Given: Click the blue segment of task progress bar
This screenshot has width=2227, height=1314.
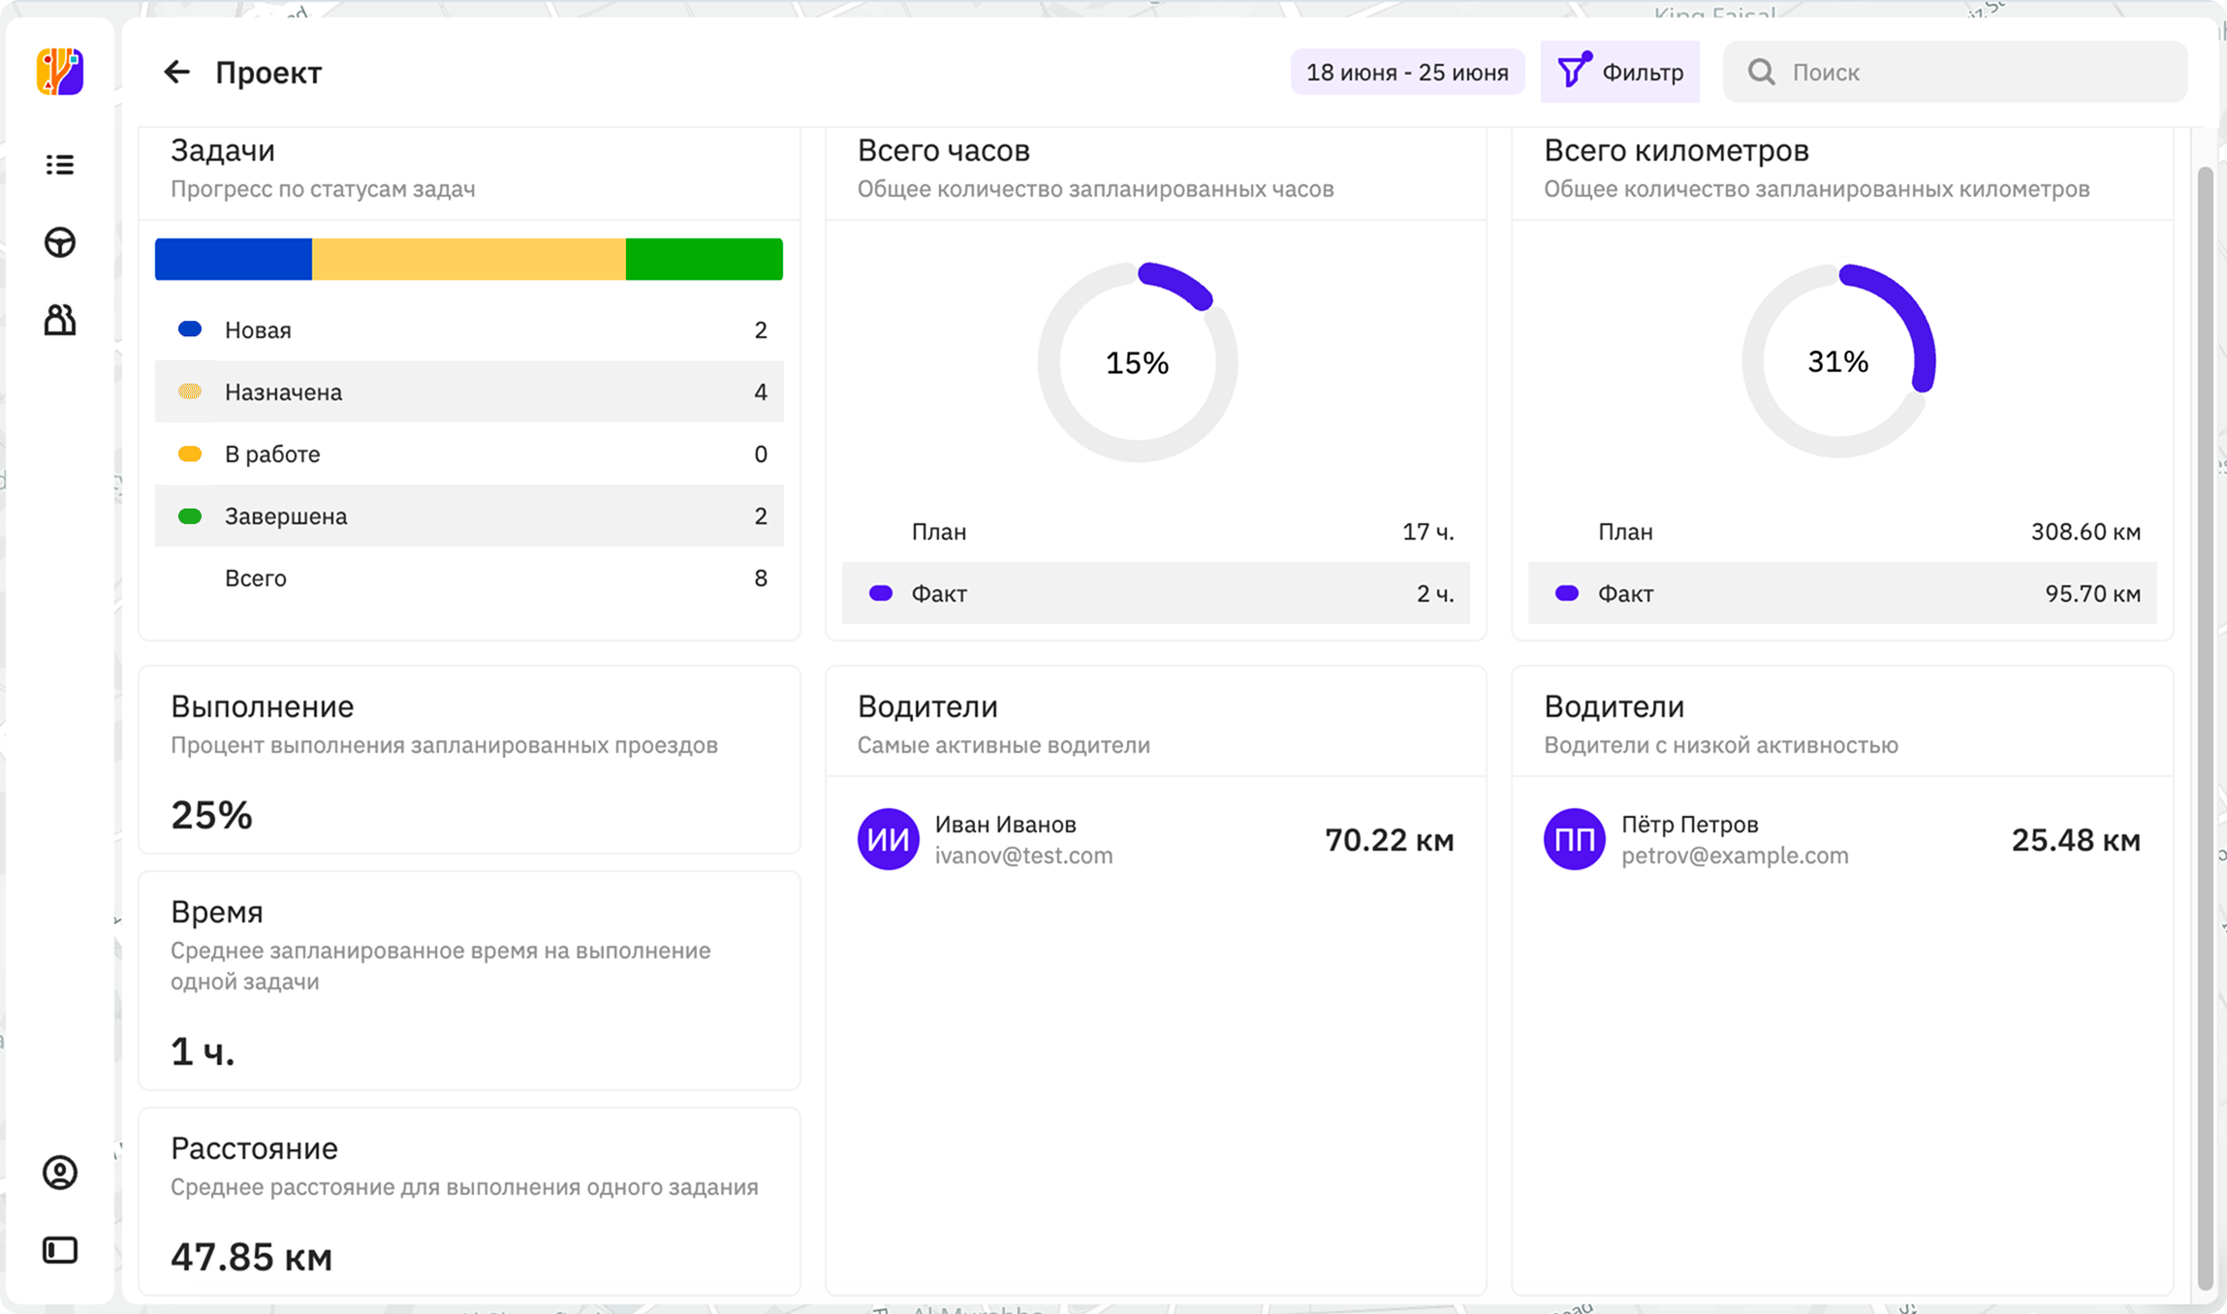Looking at the screenshot, I should click(x=234, y=260).
